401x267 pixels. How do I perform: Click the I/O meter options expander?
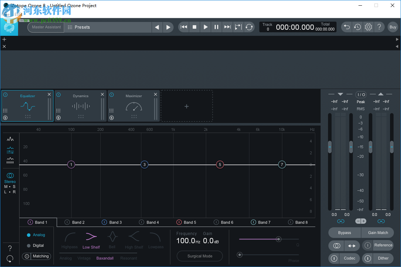click(361, 95)
